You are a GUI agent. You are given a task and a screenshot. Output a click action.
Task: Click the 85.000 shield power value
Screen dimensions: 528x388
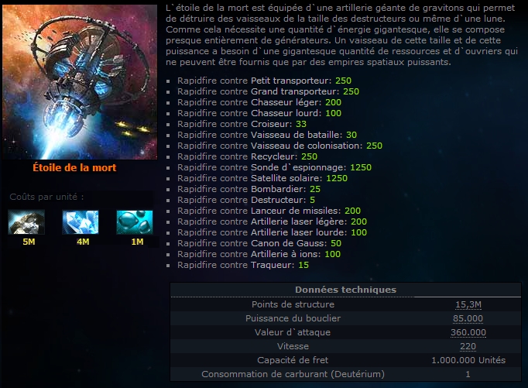coord(468,318)
